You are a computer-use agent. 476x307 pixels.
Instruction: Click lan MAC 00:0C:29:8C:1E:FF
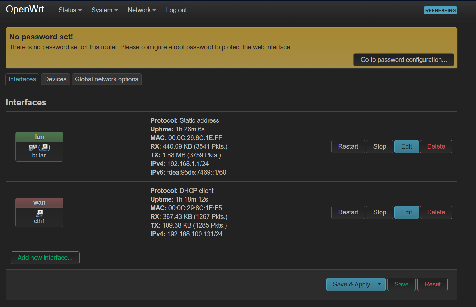point(195,138)
